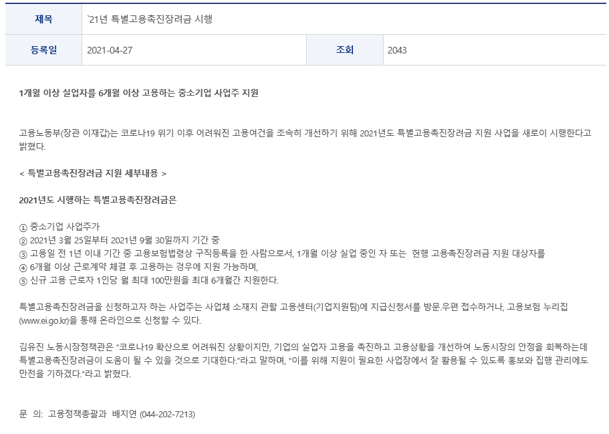Click the bold line 2021년도 시행하는 특별고용촉진장려금은
Viewport: 609px width, 434px height.
pos(98,200)
